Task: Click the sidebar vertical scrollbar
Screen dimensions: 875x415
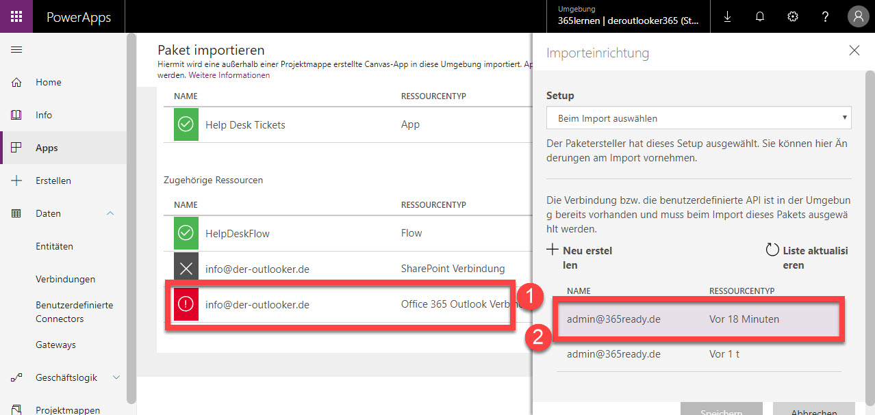Action: [x=131, y=219]
